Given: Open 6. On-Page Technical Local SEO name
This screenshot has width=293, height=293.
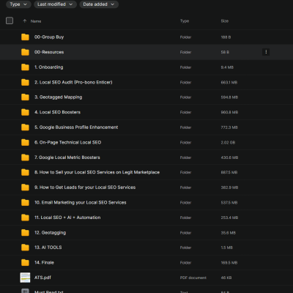Looking at the screenshot, I should [67, 142].
